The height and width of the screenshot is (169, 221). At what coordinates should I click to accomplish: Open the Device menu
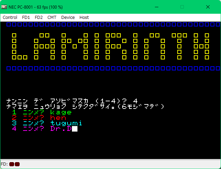pyautogui.click(x=68, y=17)
